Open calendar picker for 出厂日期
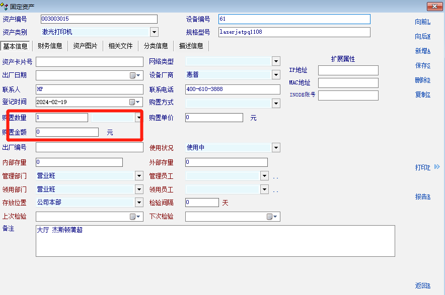445x295 pixels. tap(133, 75)
